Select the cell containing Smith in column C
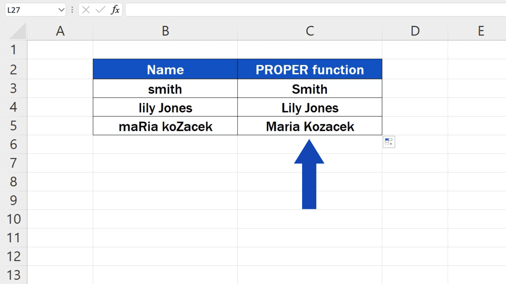The image size is (506, 284). coord(310,89)
